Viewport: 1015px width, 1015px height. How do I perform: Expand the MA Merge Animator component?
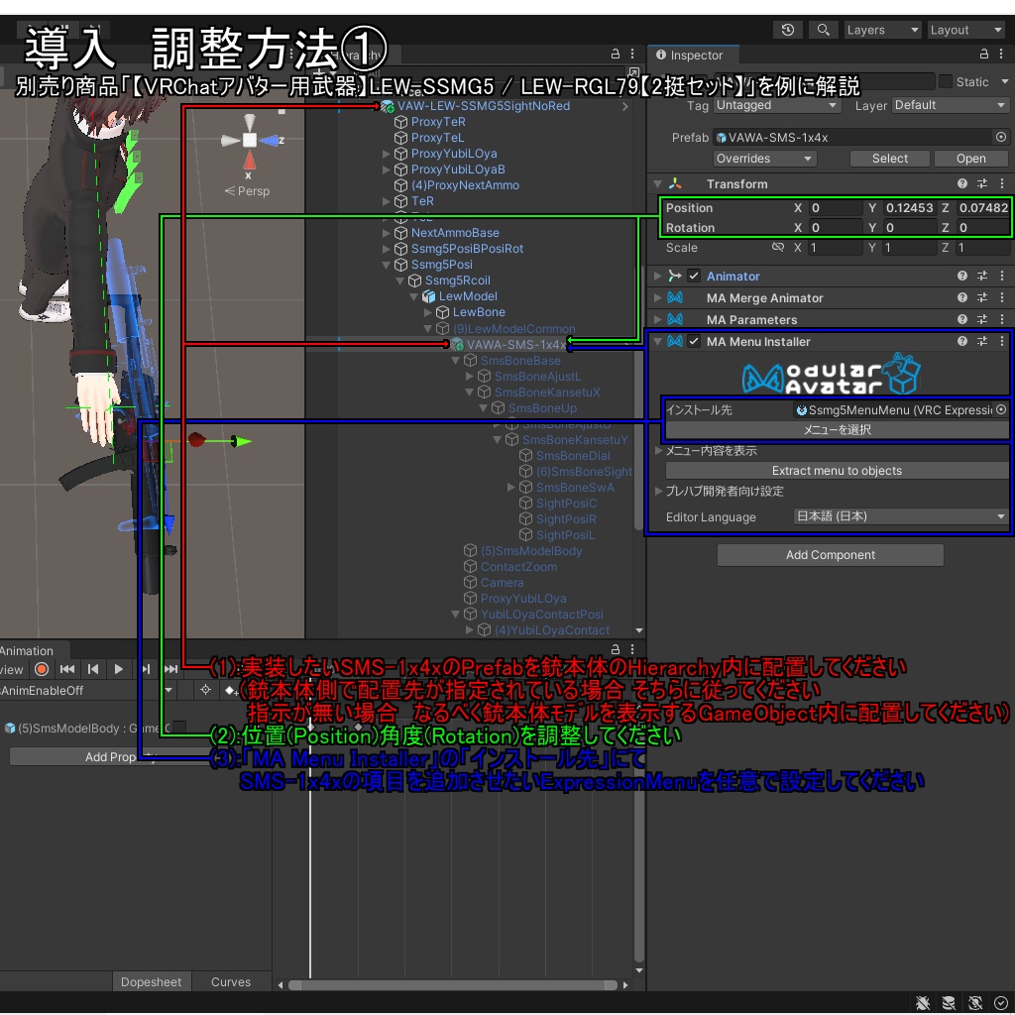[x=658, y=298]
